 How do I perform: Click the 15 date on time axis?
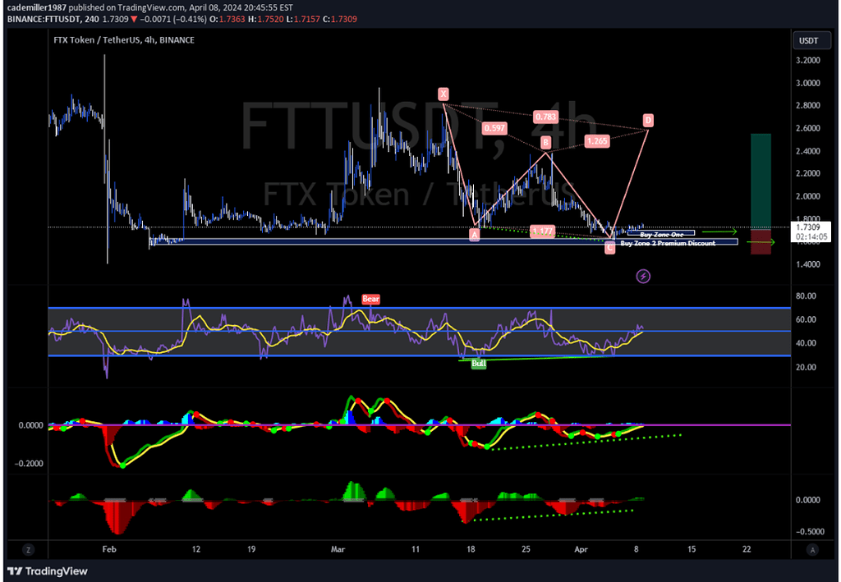click(692, 549)
